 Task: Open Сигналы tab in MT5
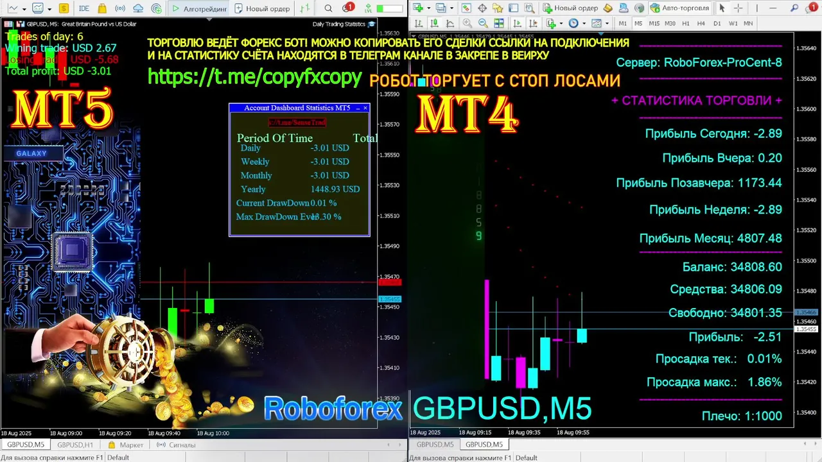176,444
